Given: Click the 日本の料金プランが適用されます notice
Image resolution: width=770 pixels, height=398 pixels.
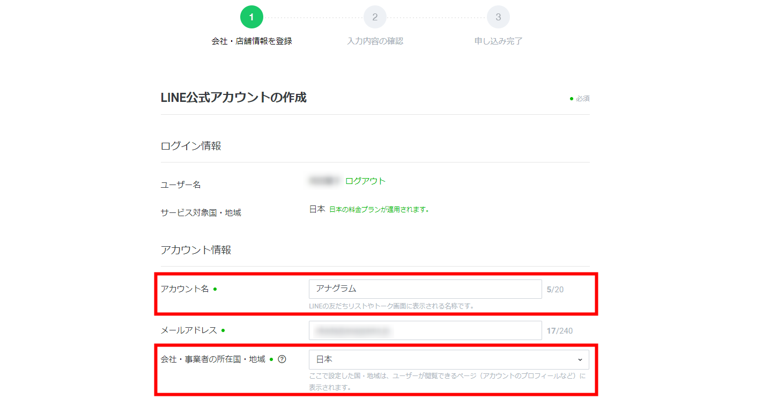Looking at the screenshot, I should click(x=379, y=210).
